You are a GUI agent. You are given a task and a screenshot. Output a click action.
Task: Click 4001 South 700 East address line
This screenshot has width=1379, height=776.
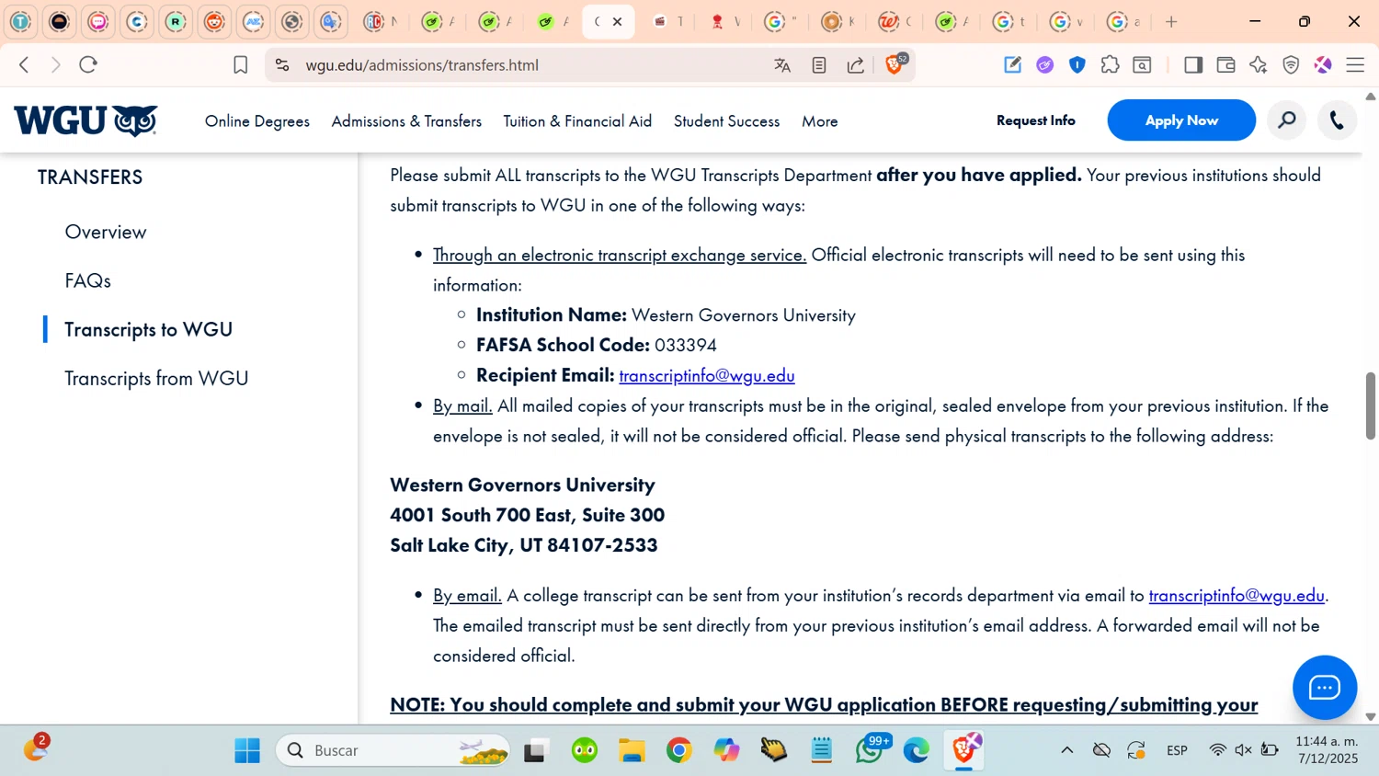pyautogui.click(x=528, y=515)
